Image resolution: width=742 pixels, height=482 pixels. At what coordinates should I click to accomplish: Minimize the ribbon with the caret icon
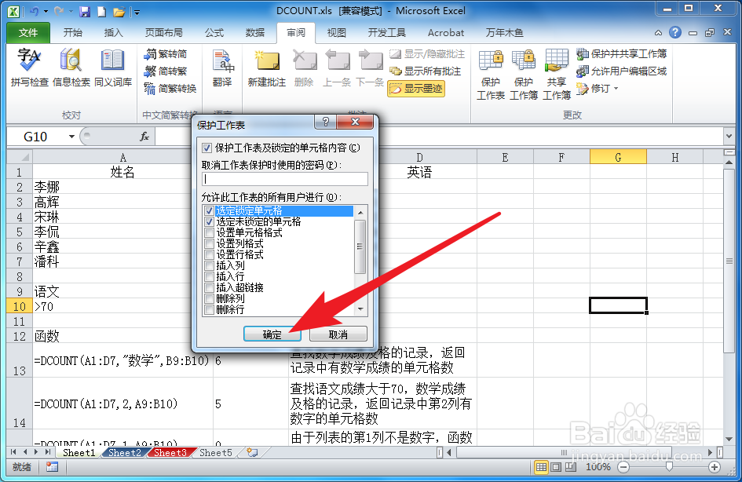tap(658, 33)
